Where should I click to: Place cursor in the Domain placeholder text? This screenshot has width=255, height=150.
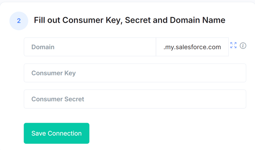43,47
